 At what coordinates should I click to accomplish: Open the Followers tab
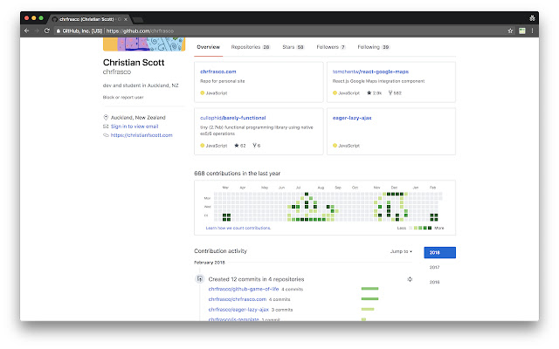click(331, 47)
